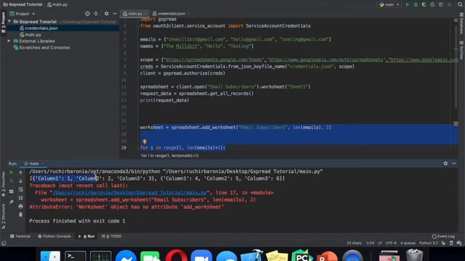Click Gspread Tutorial breadcrumb in navigation bar
The width and height of the screenshot is (465, 261).
[x=23, y=4]
